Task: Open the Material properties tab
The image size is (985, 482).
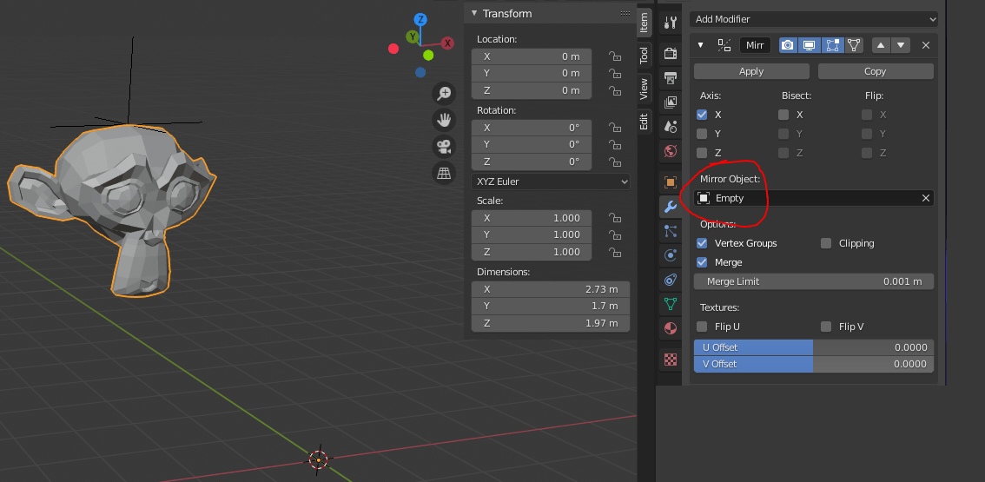Action: coord(671,328)
